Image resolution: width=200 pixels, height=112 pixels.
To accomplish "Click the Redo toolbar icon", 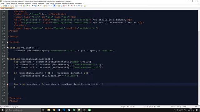I will [x=29, y=6].
